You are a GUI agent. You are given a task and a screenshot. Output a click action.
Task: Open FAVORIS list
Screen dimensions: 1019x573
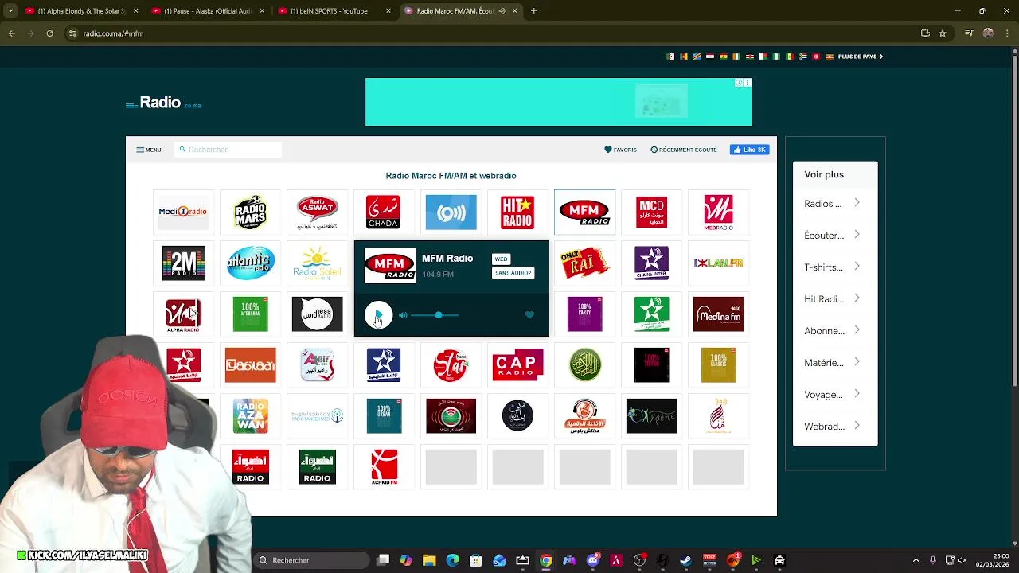click(620, 150)
